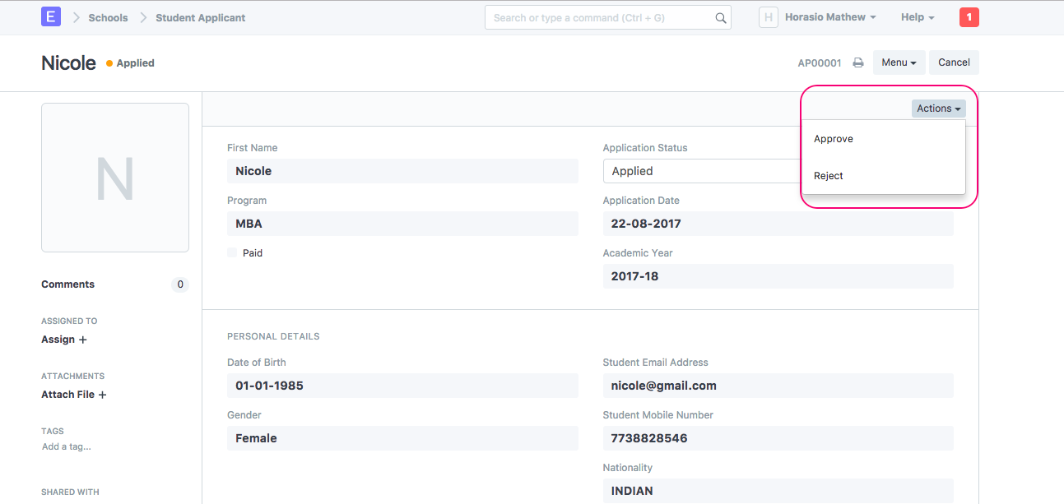Expand the Actions dropdown button
1064x504 pixels.
[938, 109]
